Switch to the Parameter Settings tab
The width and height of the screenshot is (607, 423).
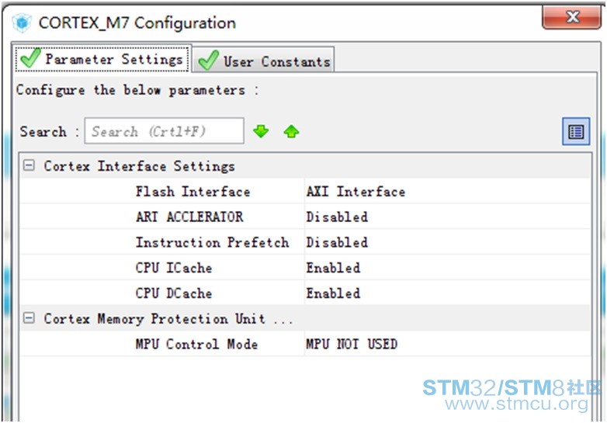[102, 59]
